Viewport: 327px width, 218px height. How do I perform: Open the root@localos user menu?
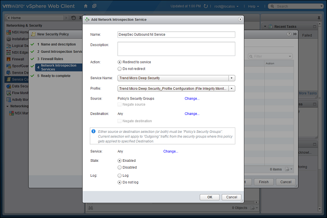[x=226, y=6]
